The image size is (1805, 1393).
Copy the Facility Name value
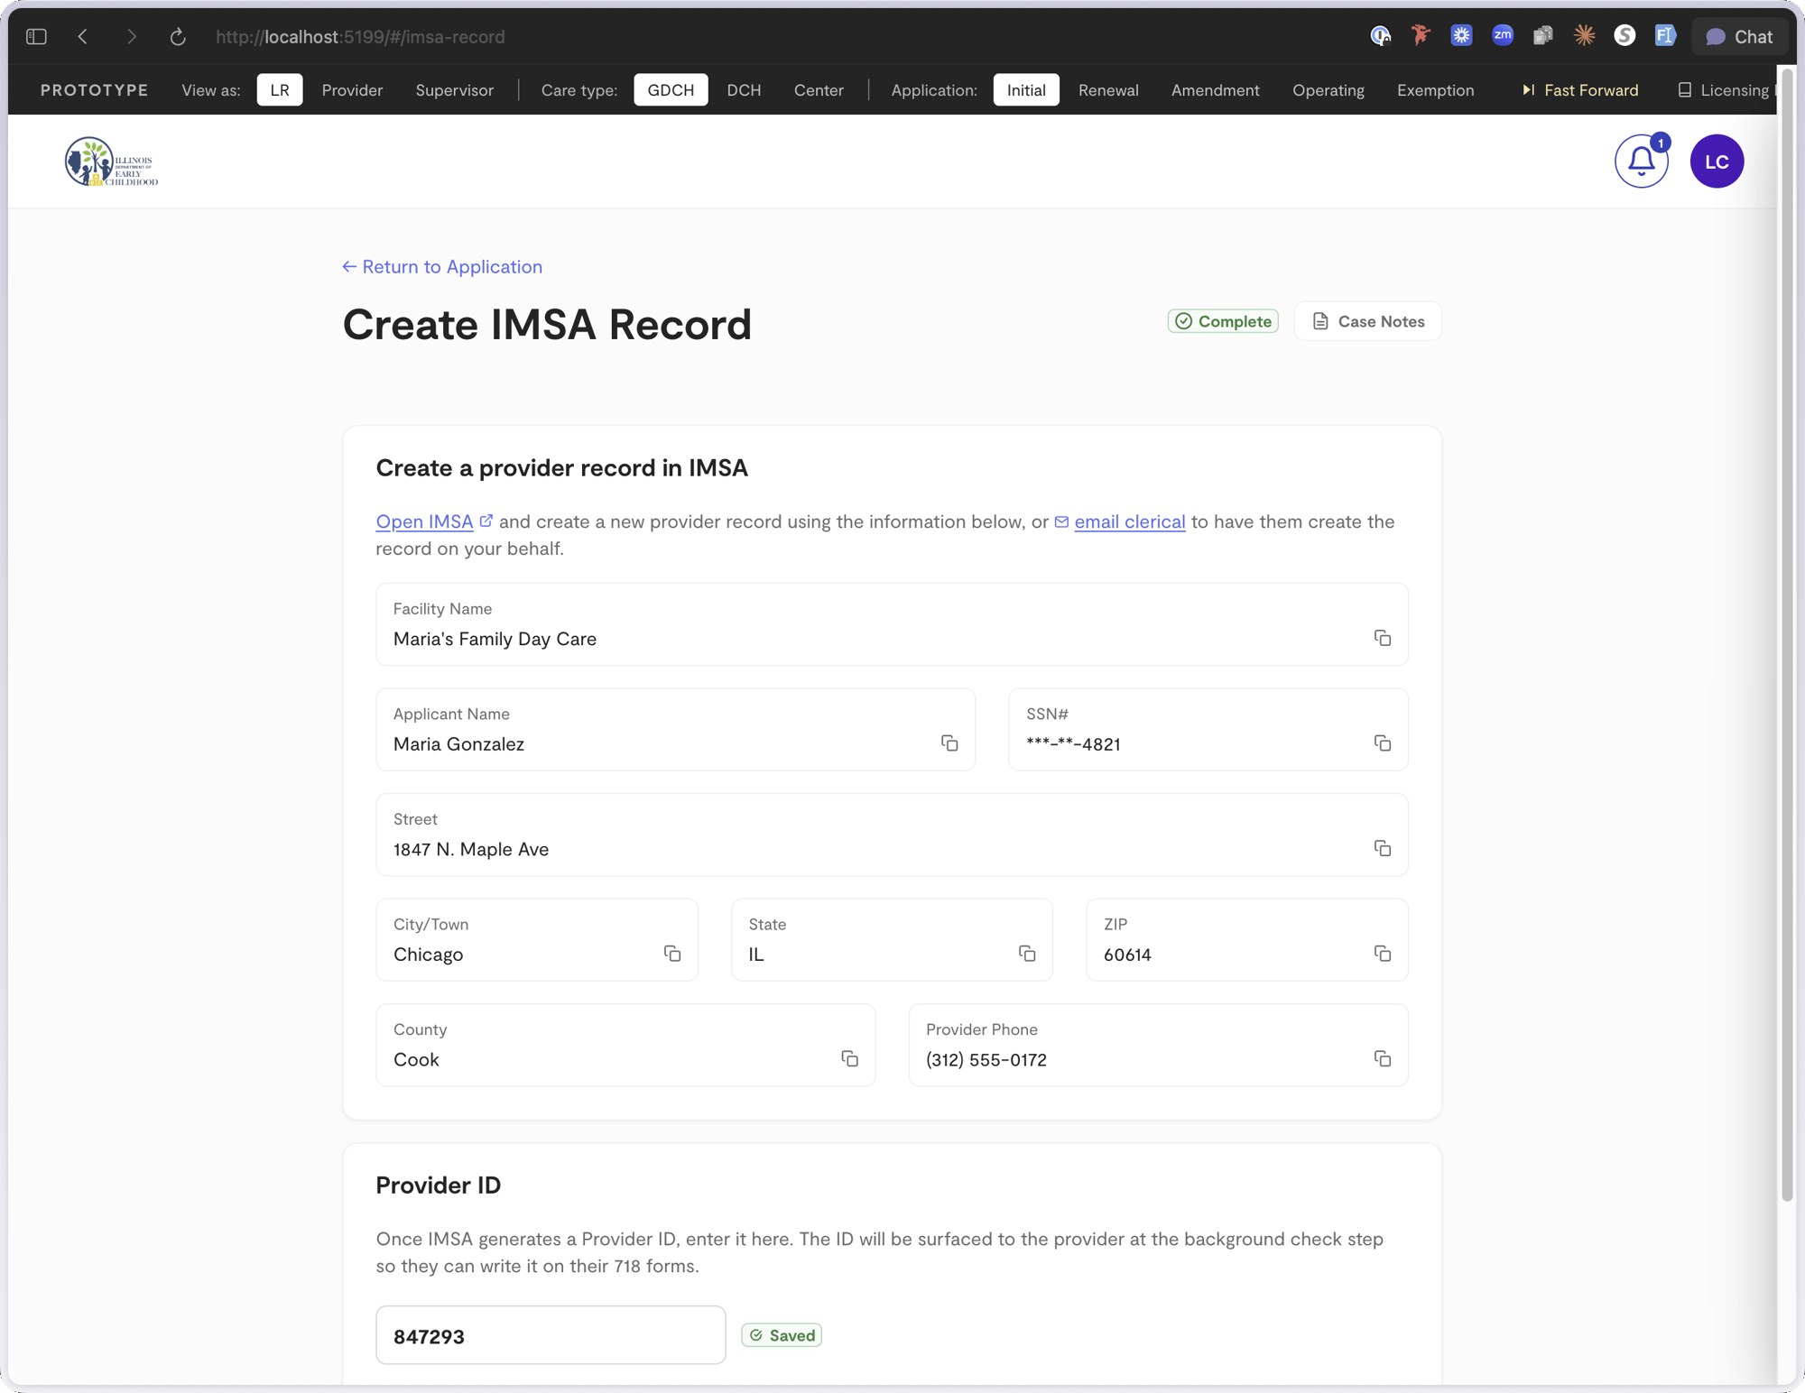1382,638
